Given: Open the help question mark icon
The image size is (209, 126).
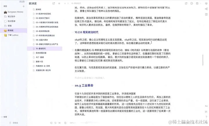Looking at the screenshot, I should tap(206, 117).
